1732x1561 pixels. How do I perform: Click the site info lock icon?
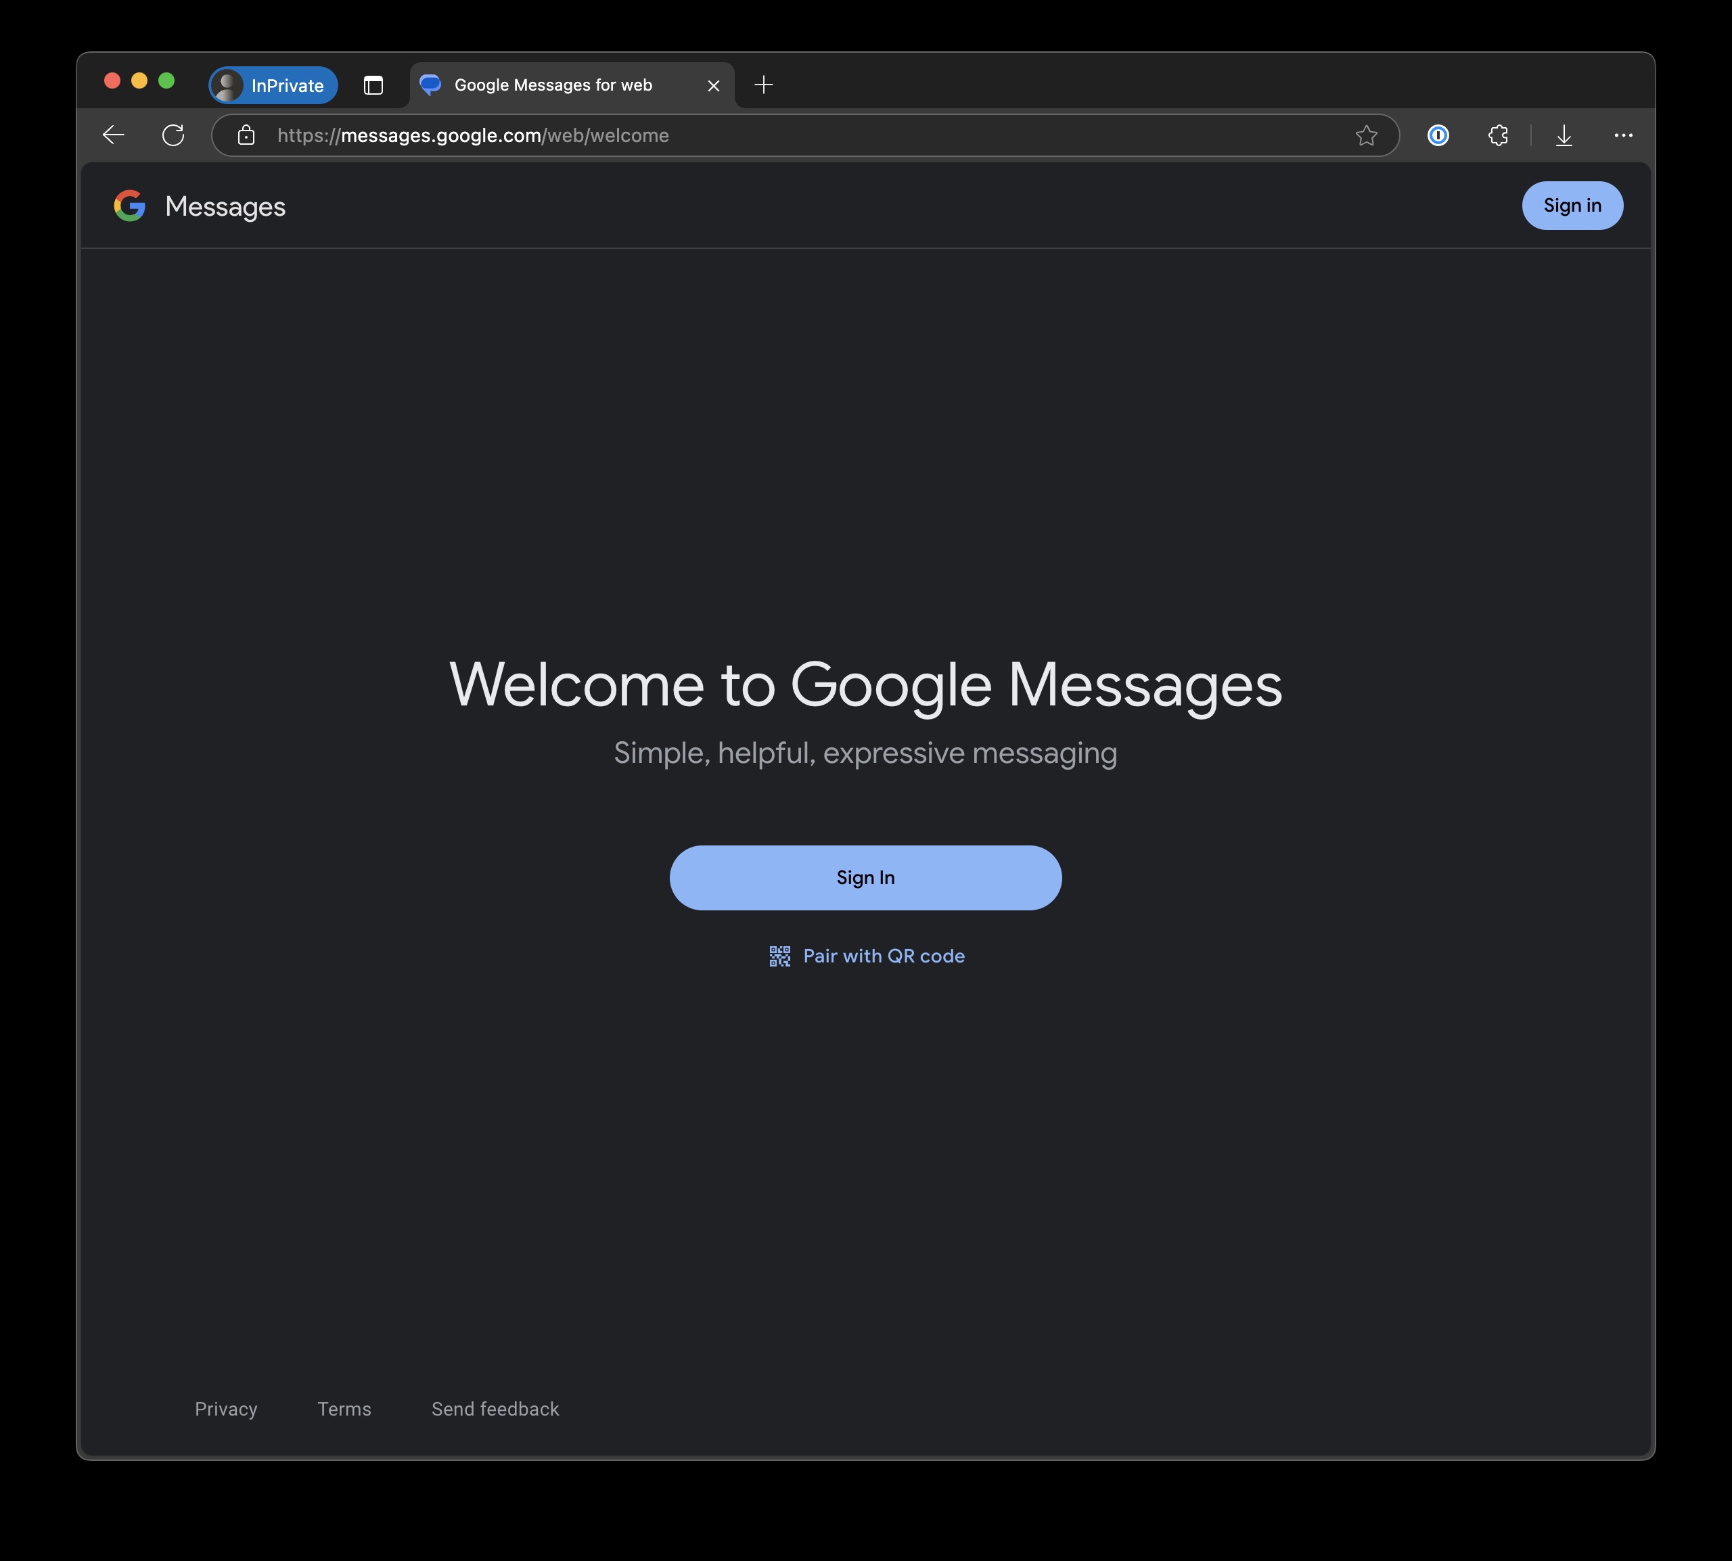click(x=246, y=135)
